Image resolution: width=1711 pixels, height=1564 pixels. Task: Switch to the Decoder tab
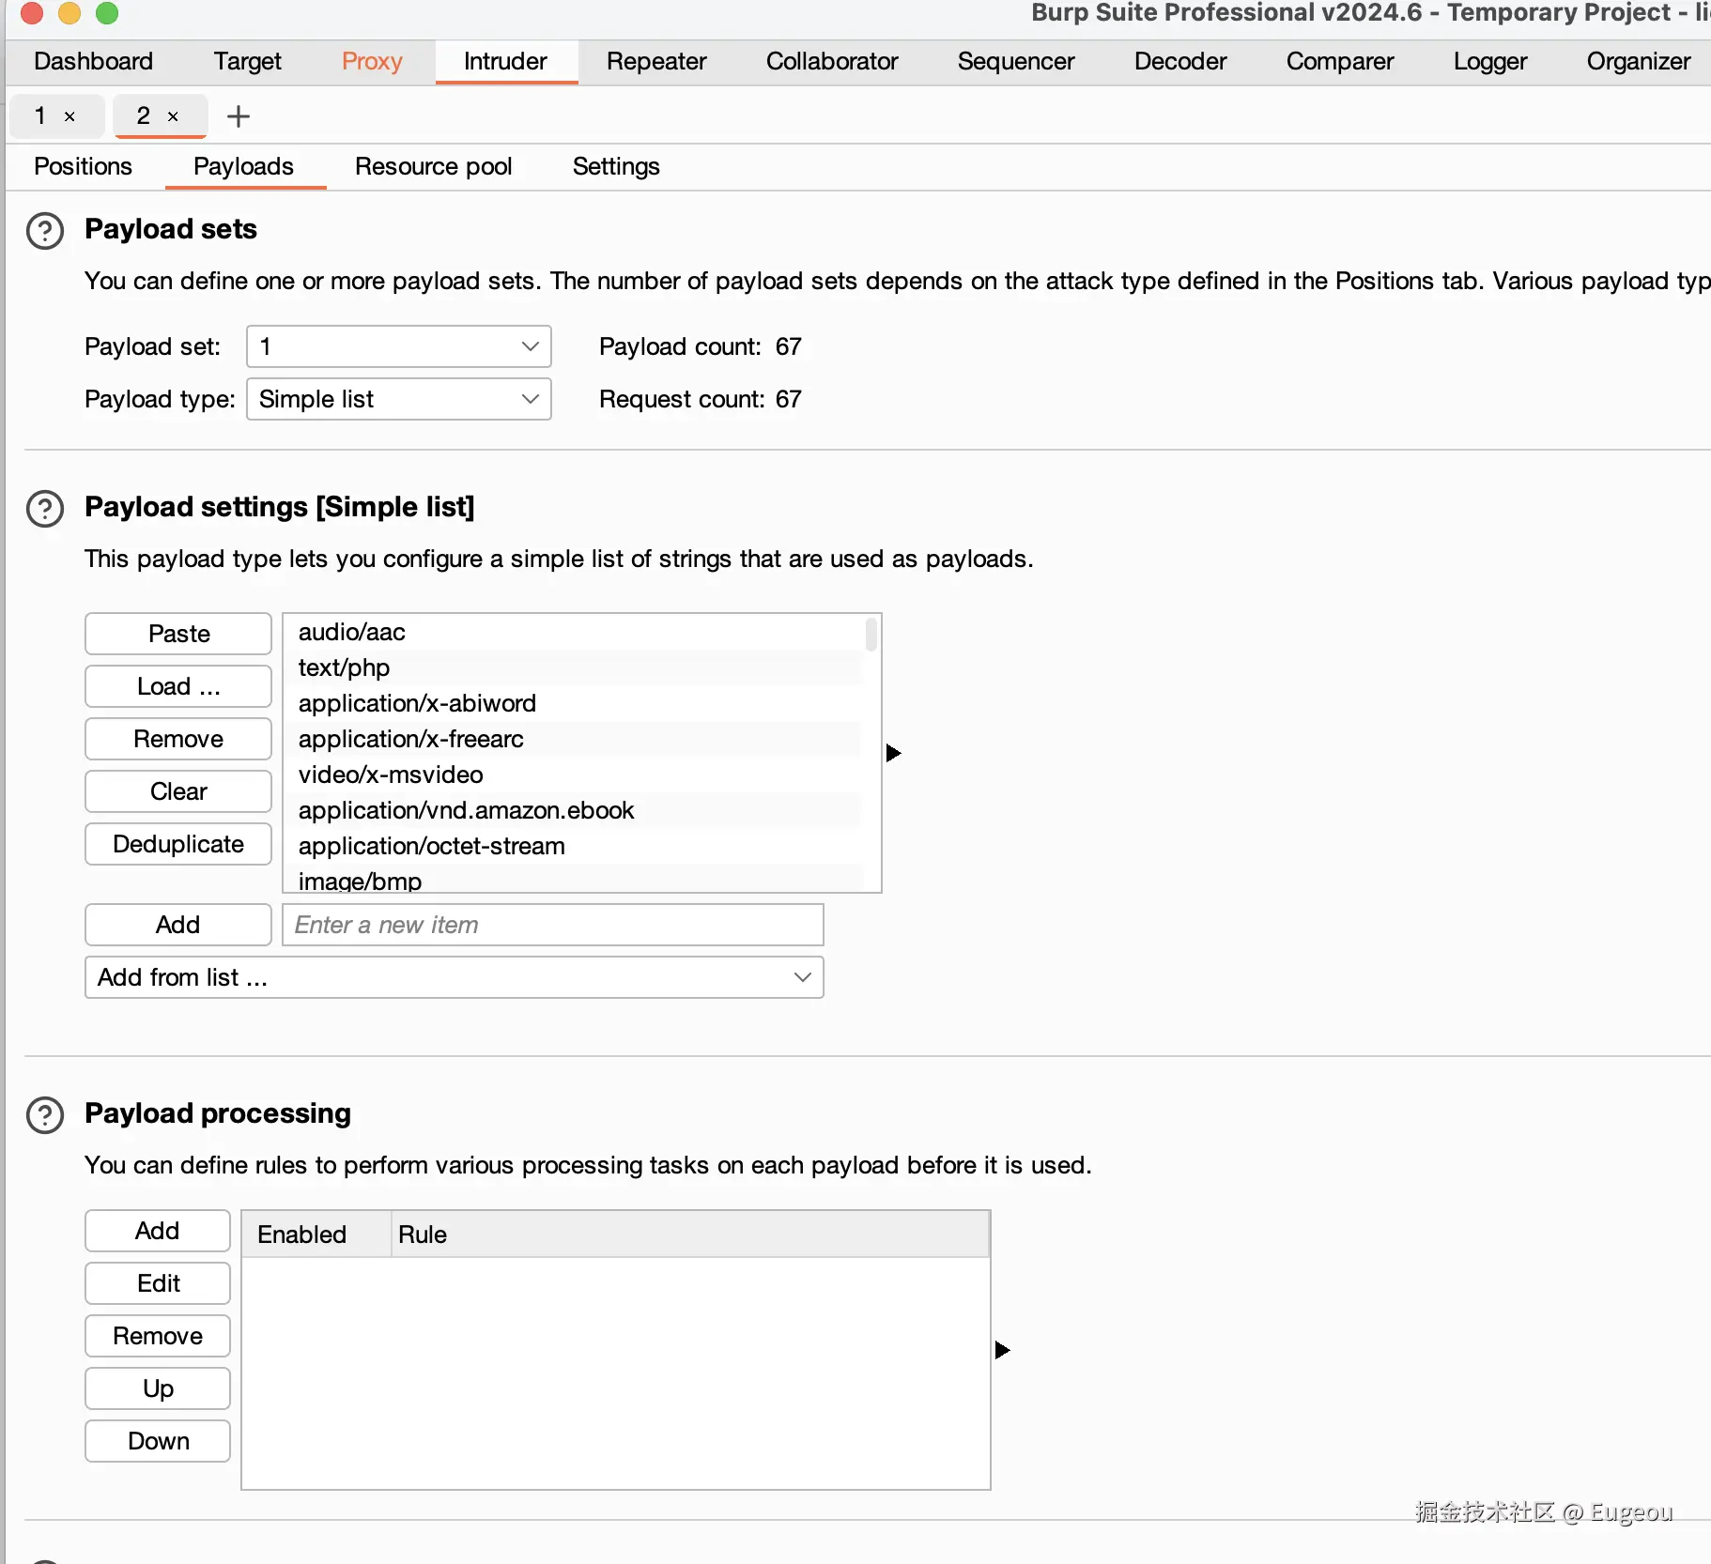point(1180,61)
